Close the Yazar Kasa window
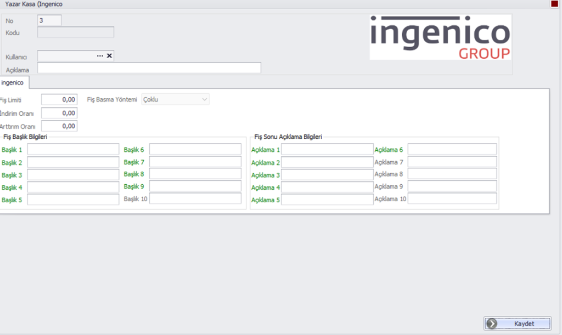Image resolution: width=562 pixels, height=335 pixels. tap(554, 4)
